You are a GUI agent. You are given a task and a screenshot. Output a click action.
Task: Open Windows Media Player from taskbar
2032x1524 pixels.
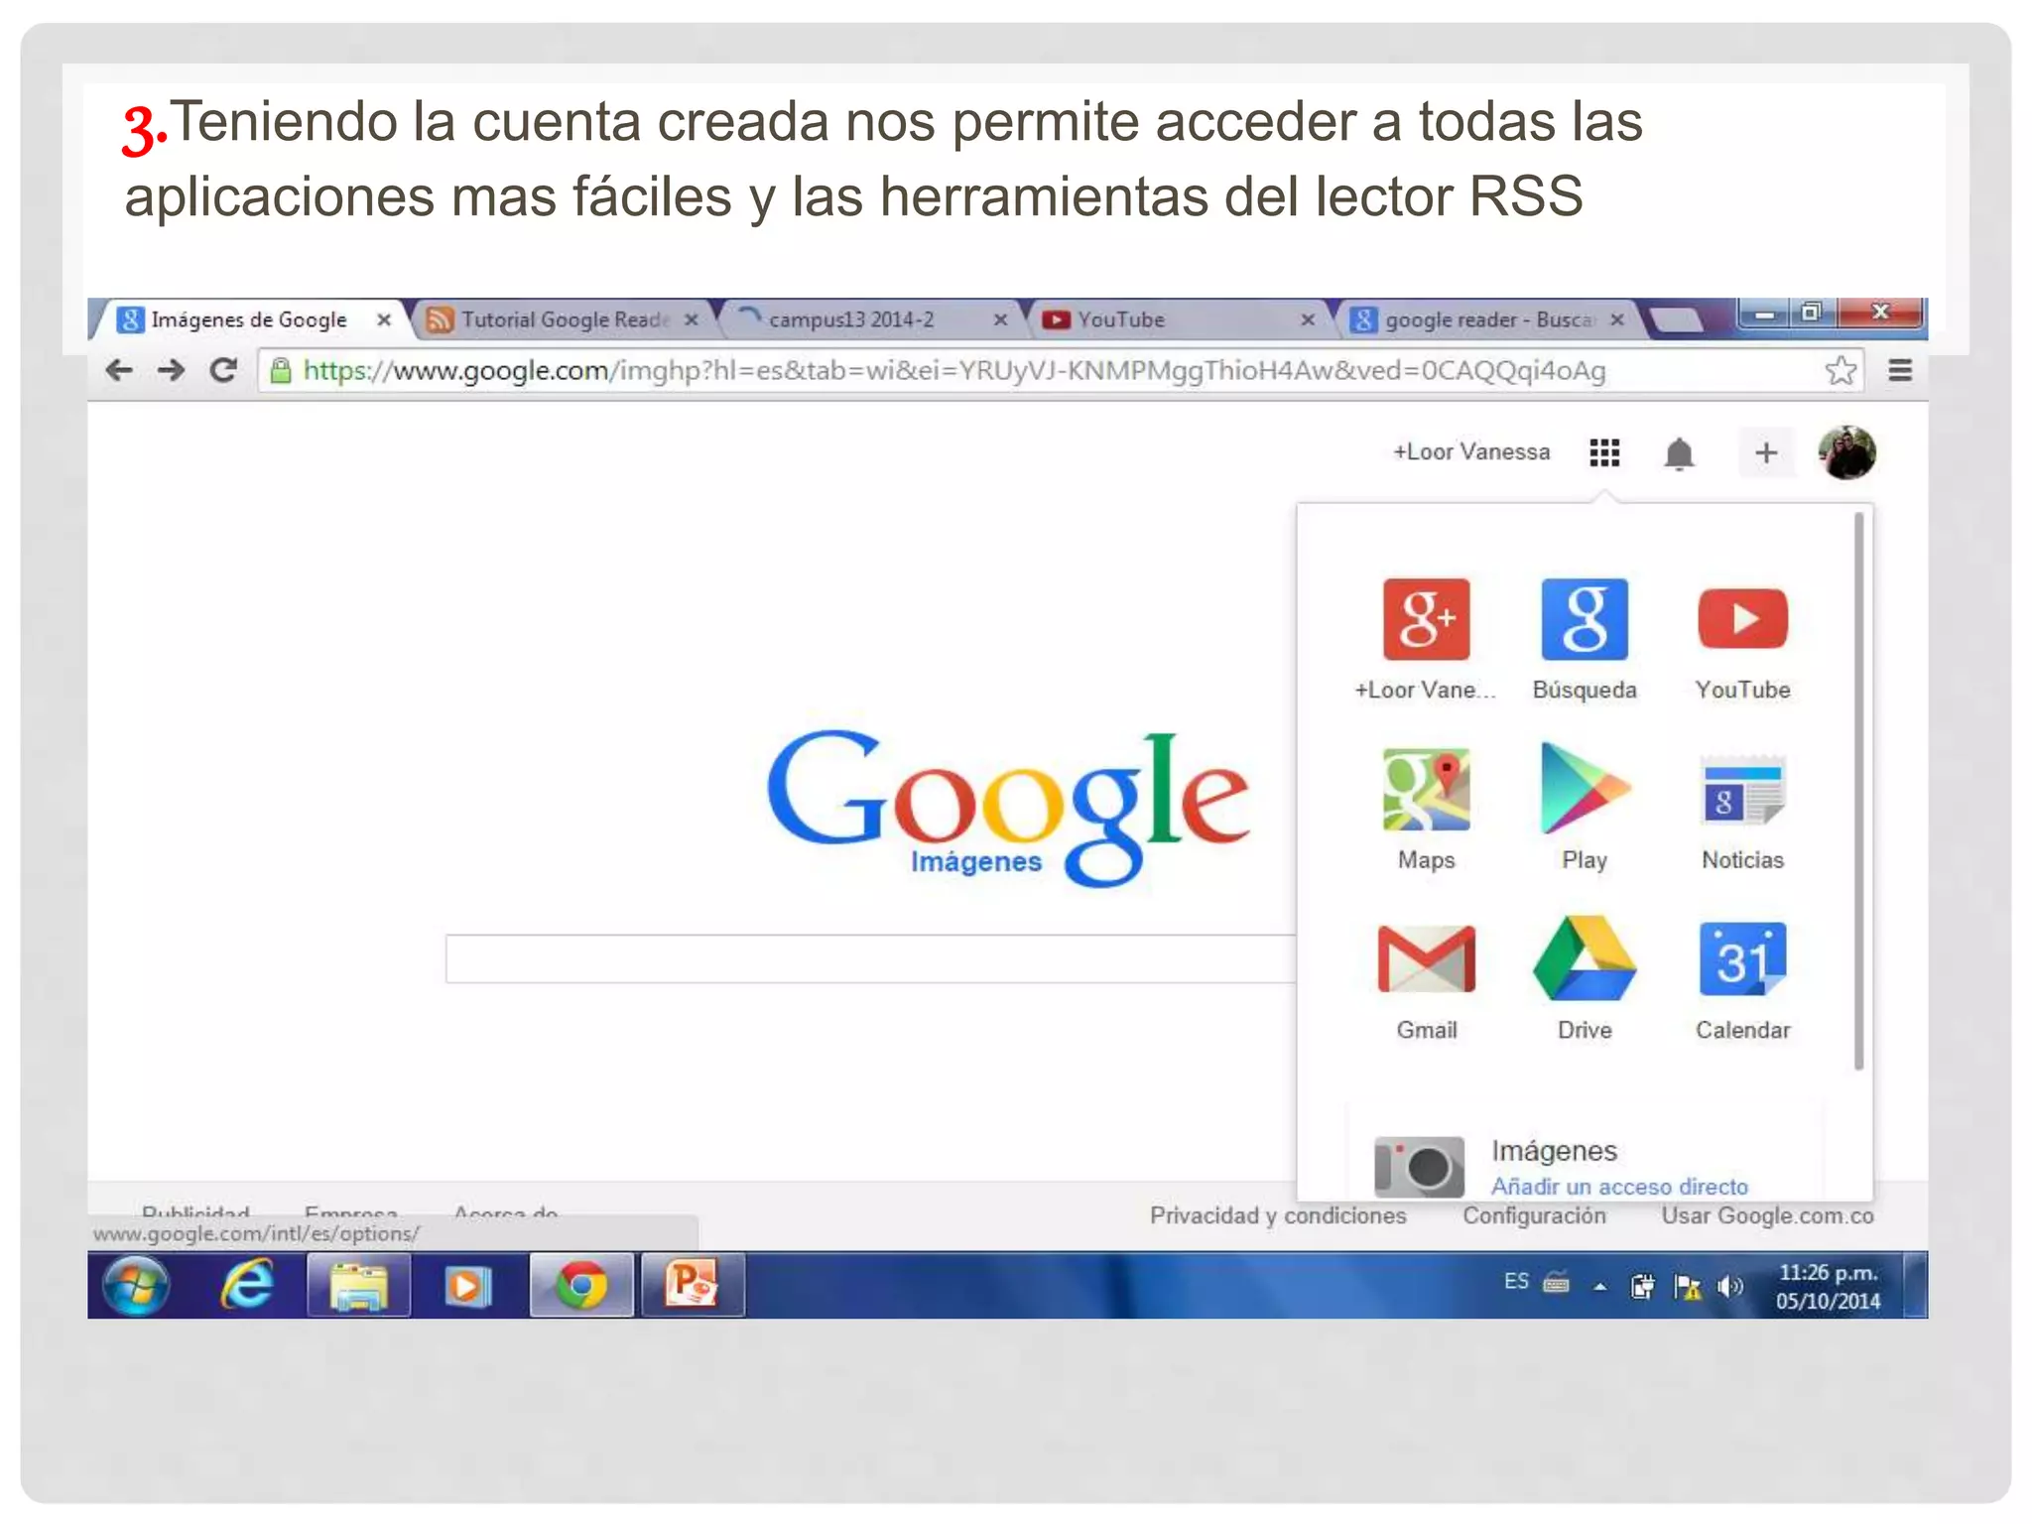coord(466,1286)
